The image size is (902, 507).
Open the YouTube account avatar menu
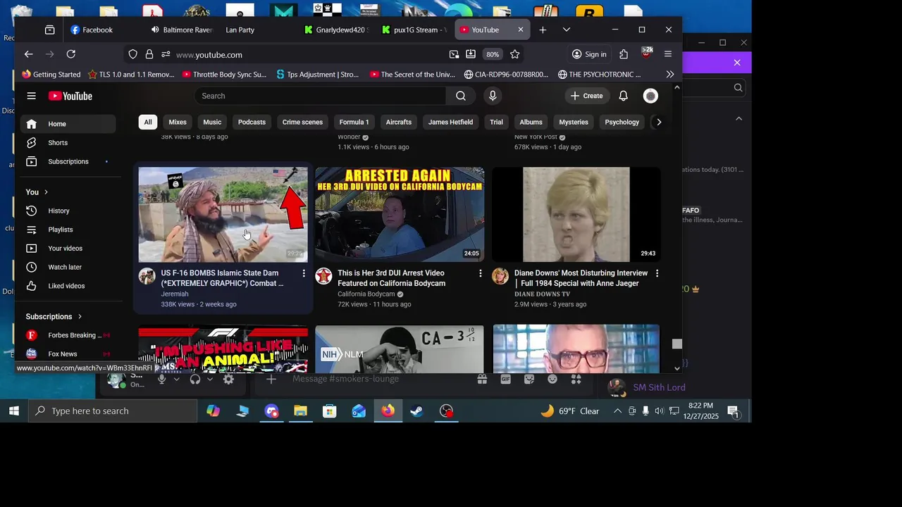tap(650, 96)
